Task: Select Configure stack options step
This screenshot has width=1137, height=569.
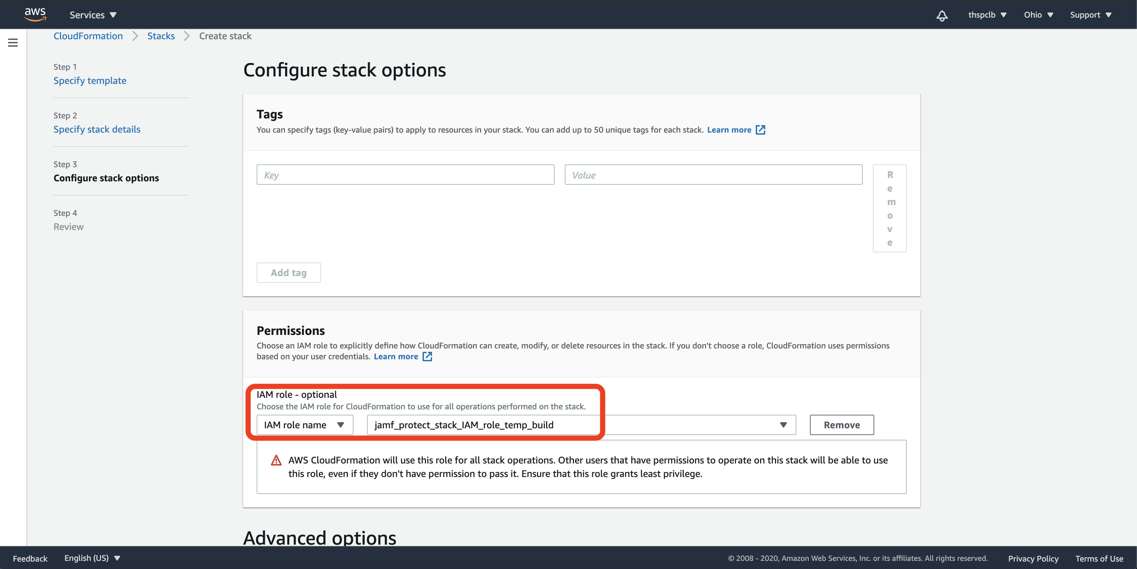Action: click(x=106, y=178)
